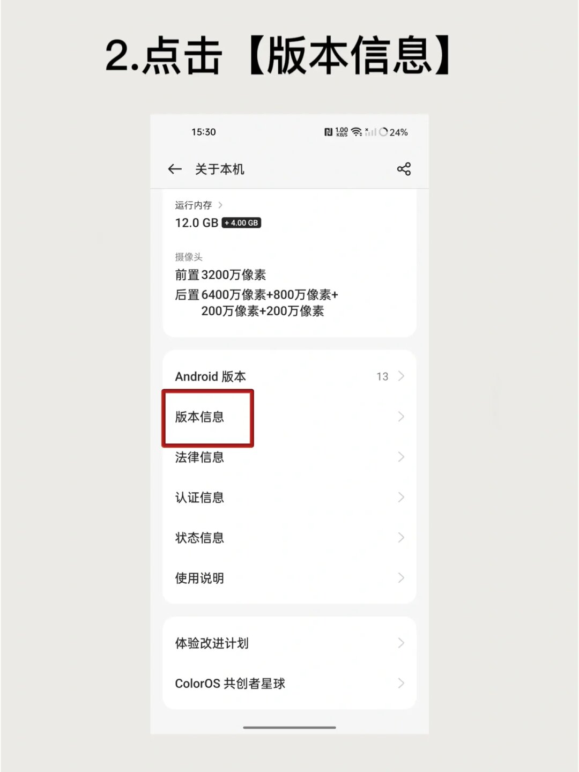The height and width of the screenshot is (772, 579).
Task: Tap chevron on 版本信息 row
Action: tap(401, 417)
